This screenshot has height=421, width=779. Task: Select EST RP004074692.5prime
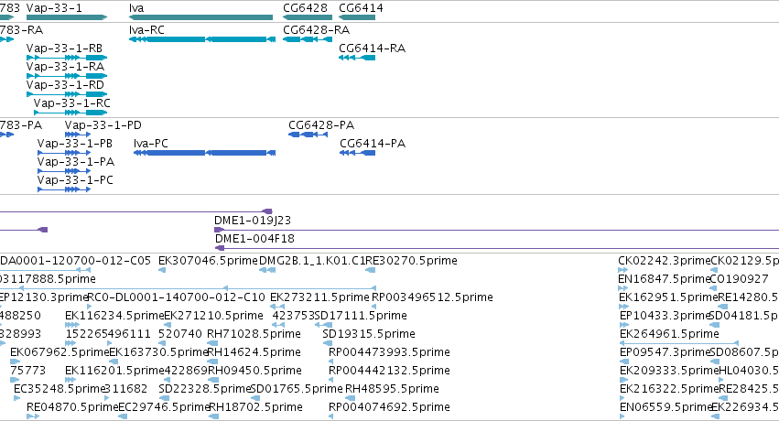[x=390, y=407]
